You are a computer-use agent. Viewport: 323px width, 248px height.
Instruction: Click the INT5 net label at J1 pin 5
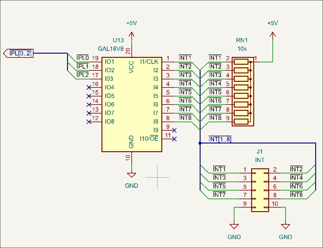click(x=219, y=186)
